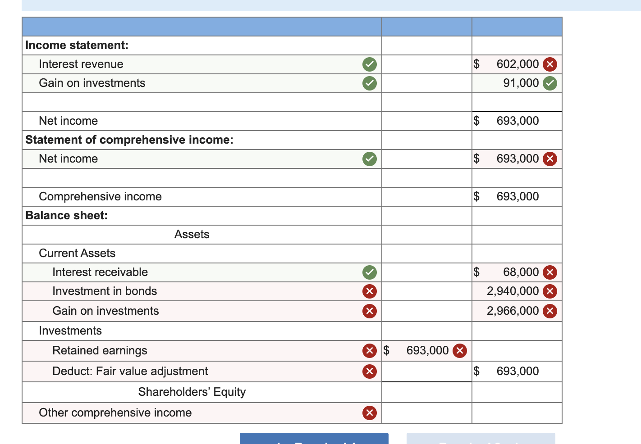This screenshot has width=641, height=444.
Task: Select Gain on investments label under Current Assets
Action: click(x=105, y=311)
